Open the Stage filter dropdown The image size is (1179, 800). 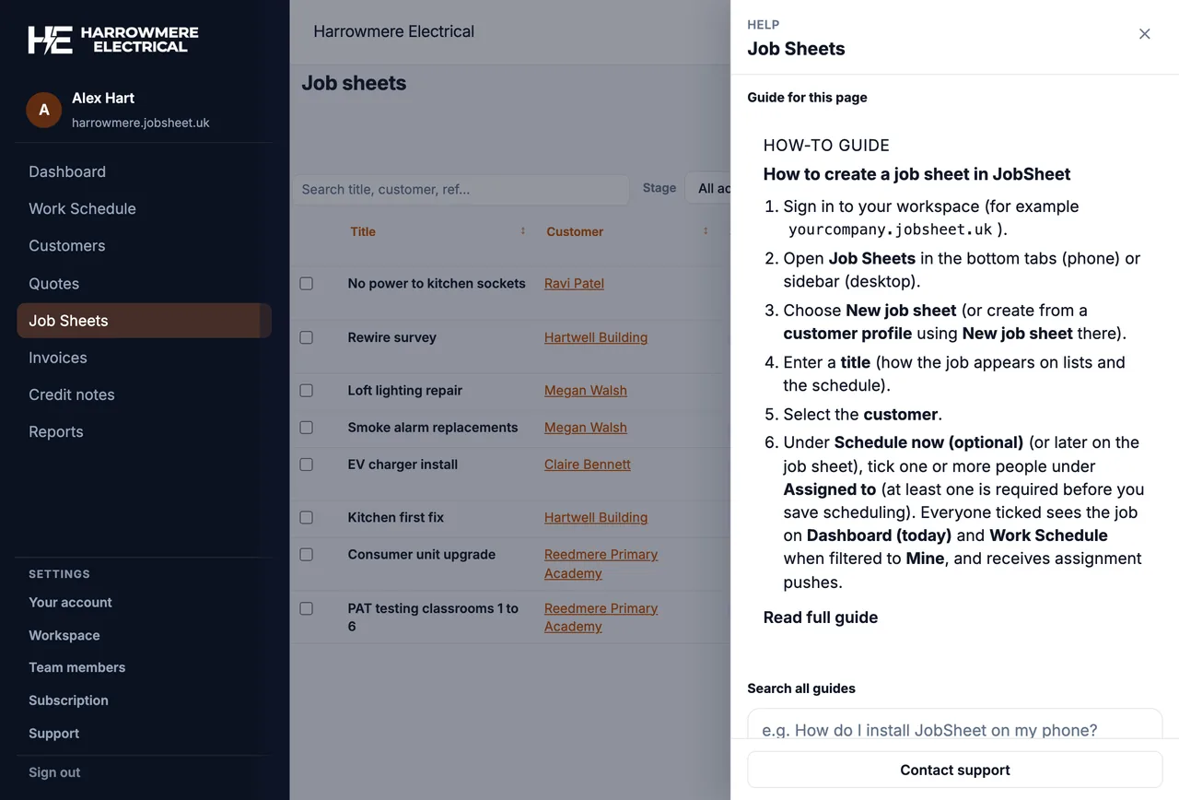tap(708, 188)
